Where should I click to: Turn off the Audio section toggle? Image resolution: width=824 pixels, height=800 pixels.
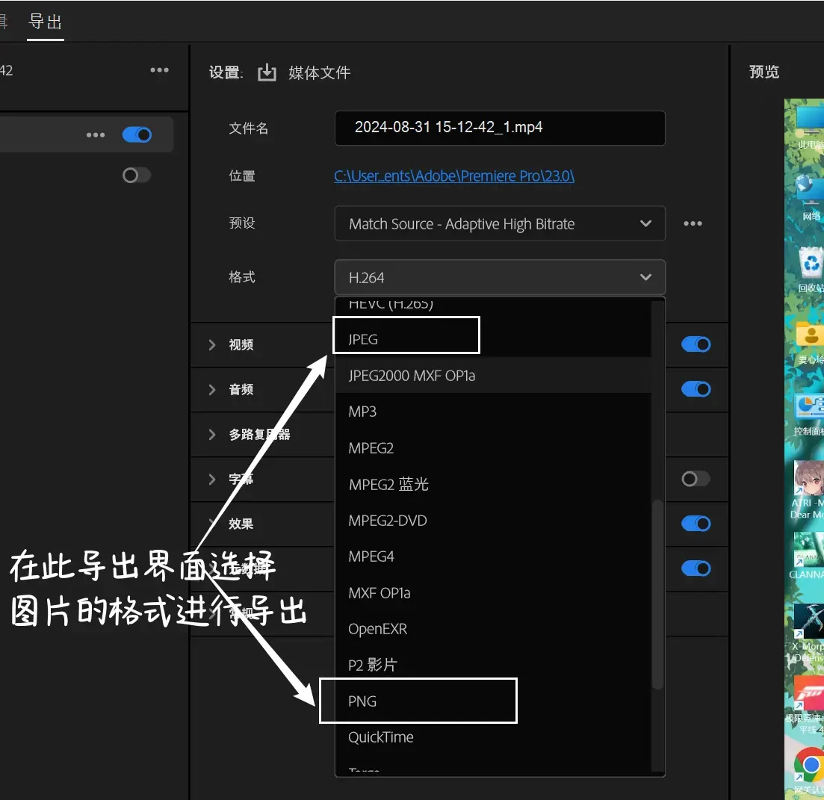(x=696, y=389)
